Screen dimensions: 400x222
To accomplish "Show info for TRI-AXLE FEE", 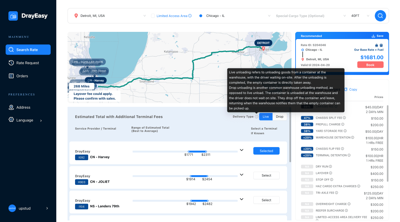I will point(337,193).
